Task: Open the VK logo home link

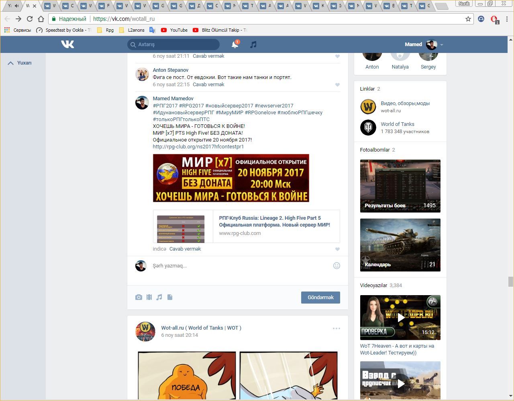Action: coord(67,44)
